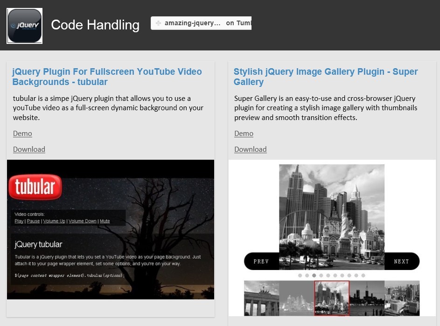Open the Stylish jQuery Image Gallery post title
This screenshot has height=326, width=440.
[326, 77]
